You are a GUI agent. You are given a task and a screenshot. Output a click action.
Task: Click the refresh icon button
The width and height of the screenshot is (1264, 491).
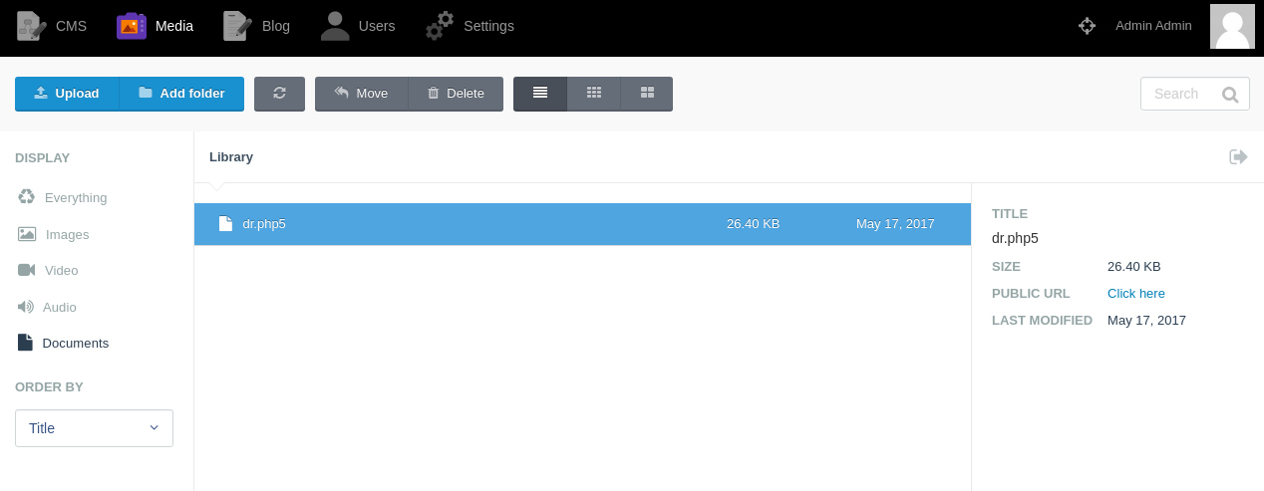click(x=279, y=94)
